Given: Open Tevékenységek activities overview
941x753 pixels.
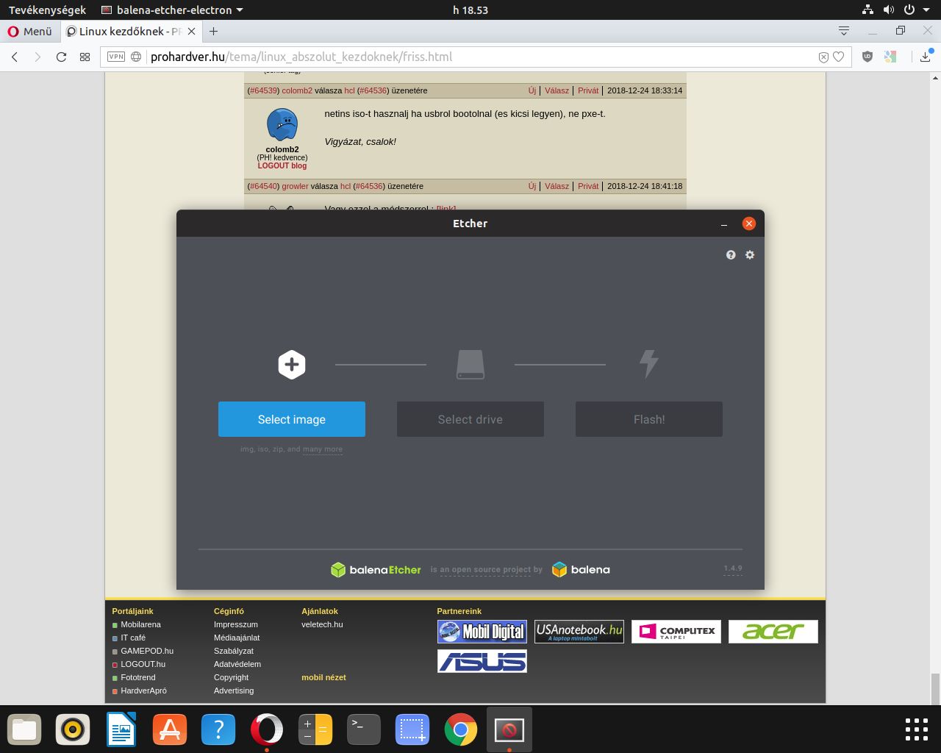Looking at the screenshot, I should point(47,10).
